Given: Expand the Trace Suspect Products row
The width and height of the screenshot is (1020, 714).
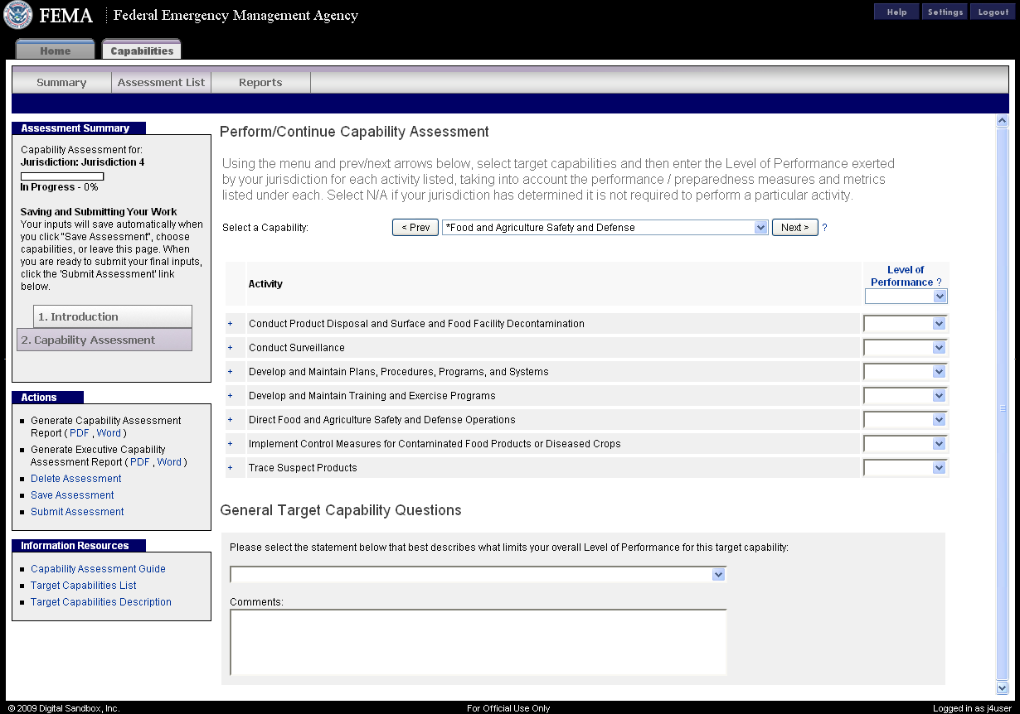Looking at the screenshot, I should pos(231,468).
